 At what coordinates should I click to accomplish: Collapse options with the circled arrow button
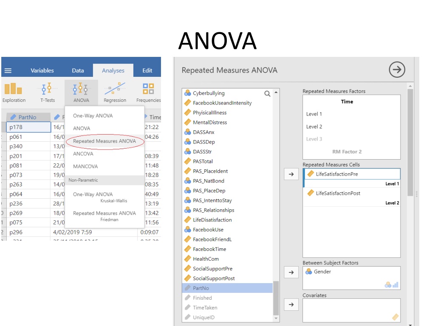click(397, 70)
